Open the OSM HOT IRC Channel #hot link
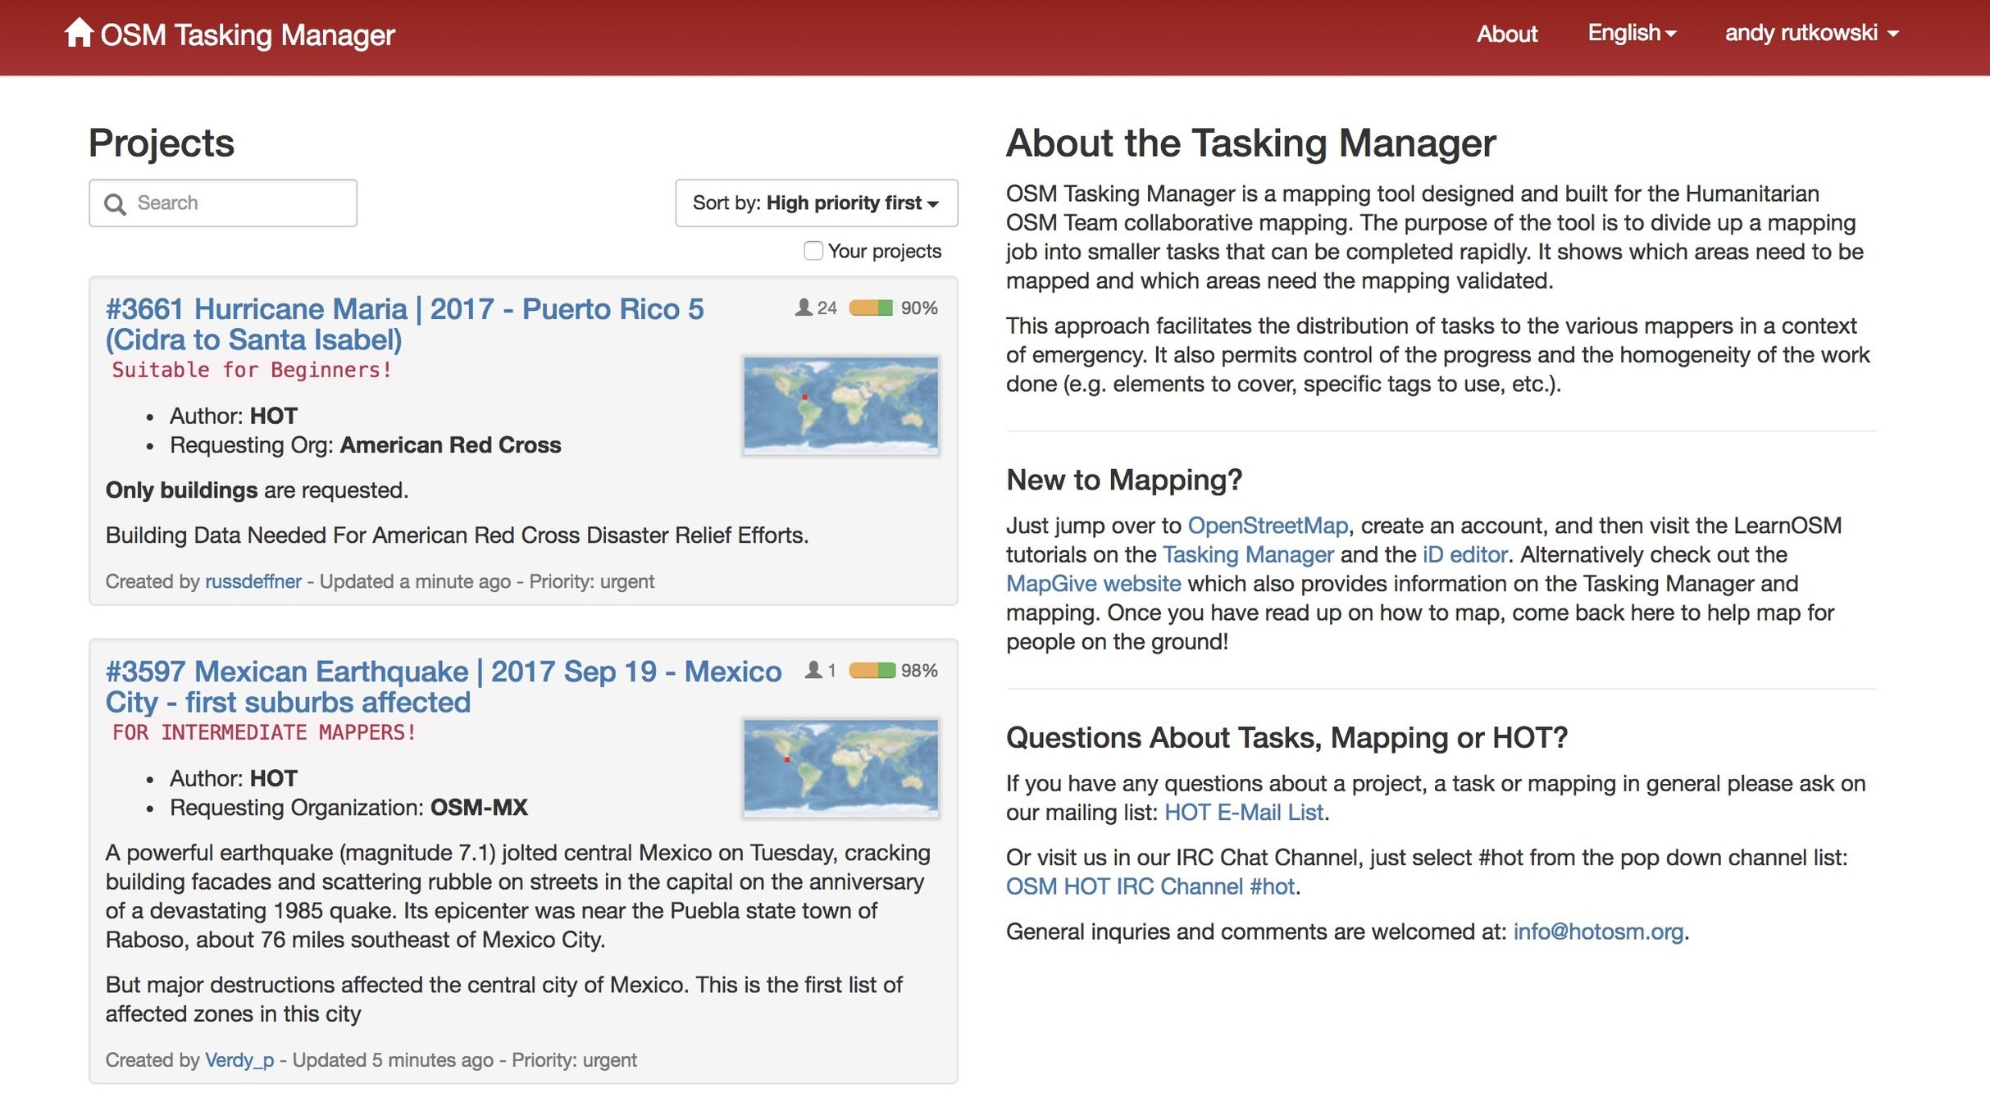The height and width of the screenshot is (1107, 1990). 1150,886
